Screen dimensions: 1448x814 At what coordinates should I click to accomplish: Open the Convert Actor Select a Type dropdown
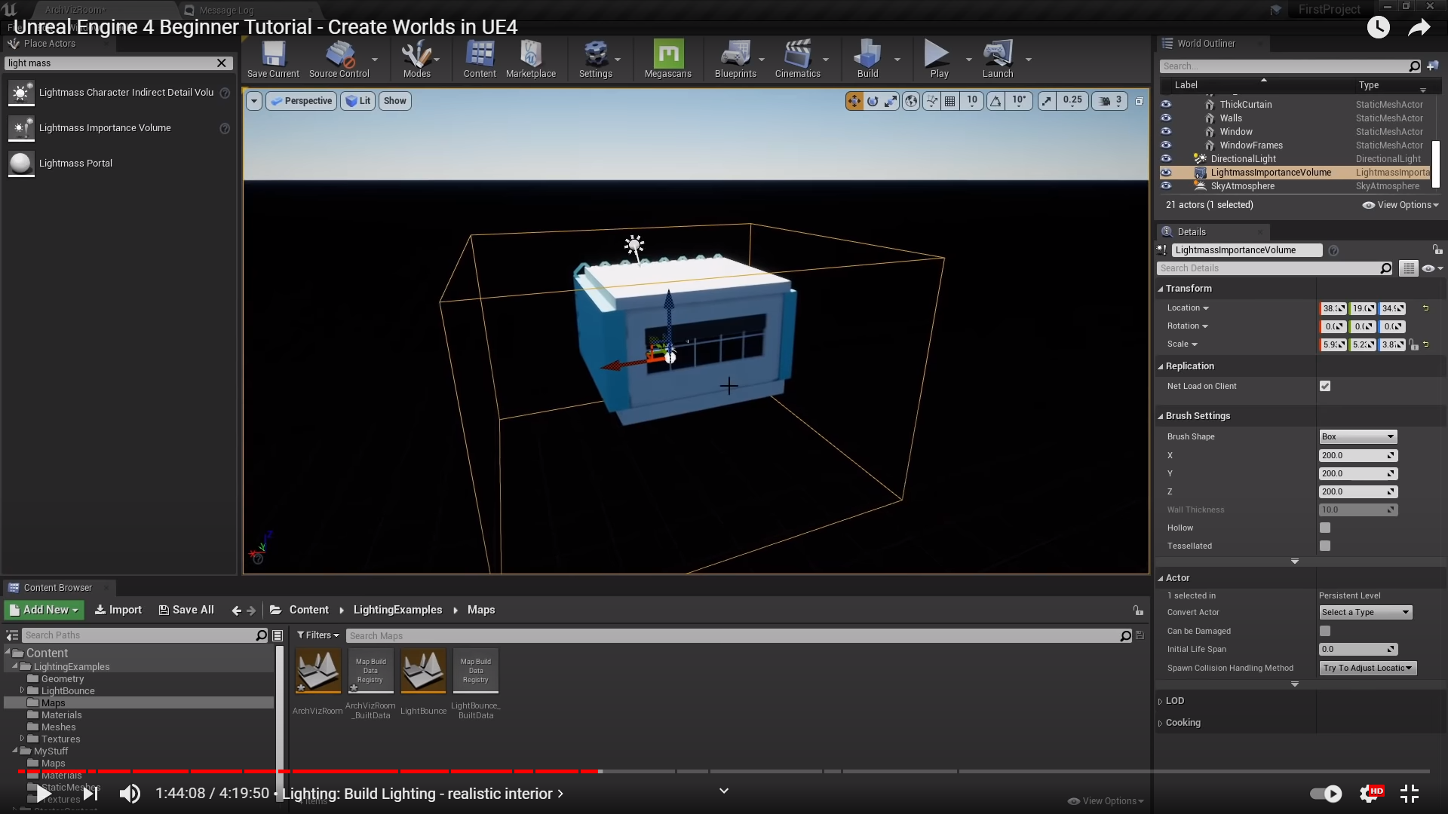[x=1365, y=612]
